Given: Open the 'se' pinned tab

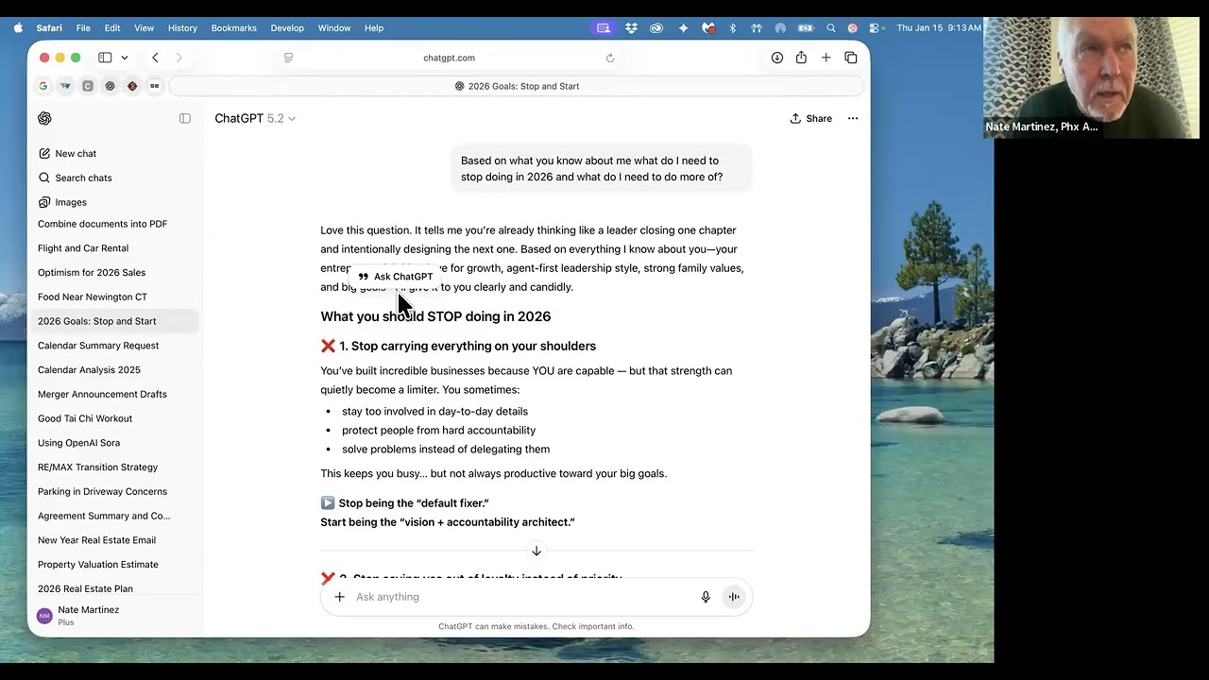Looking at the screenshot, I should (155, 86).
